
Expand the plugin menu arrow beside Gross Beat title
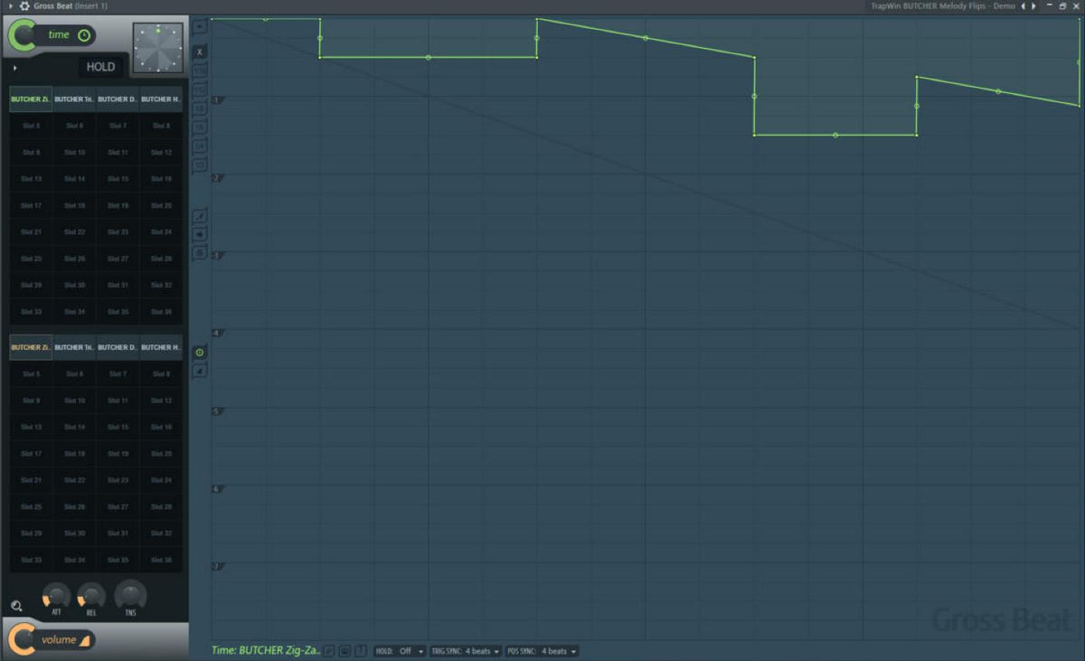click(x=9, y=6)
